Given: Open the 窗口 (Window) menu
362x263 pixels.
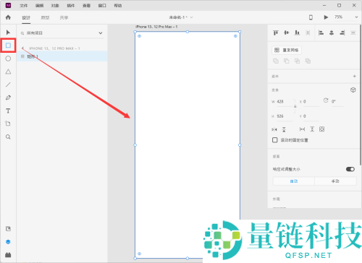Looking at the screenshot, I should click(102, 5).
